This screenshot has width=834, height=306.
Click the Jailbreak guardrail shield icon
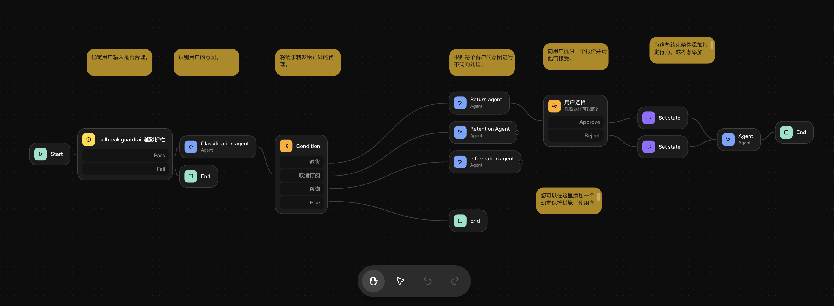coord(88,140)
